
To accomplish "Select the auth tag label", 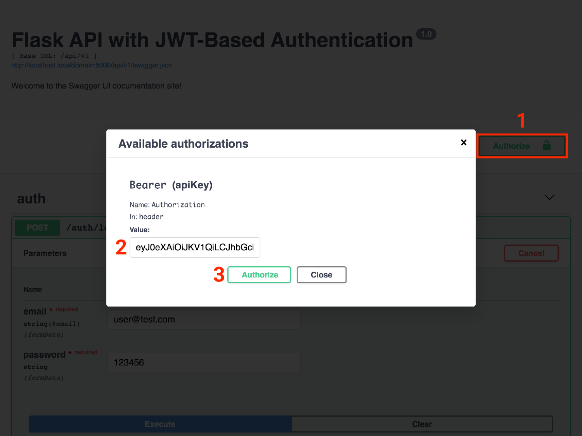I will pos(31,198).
